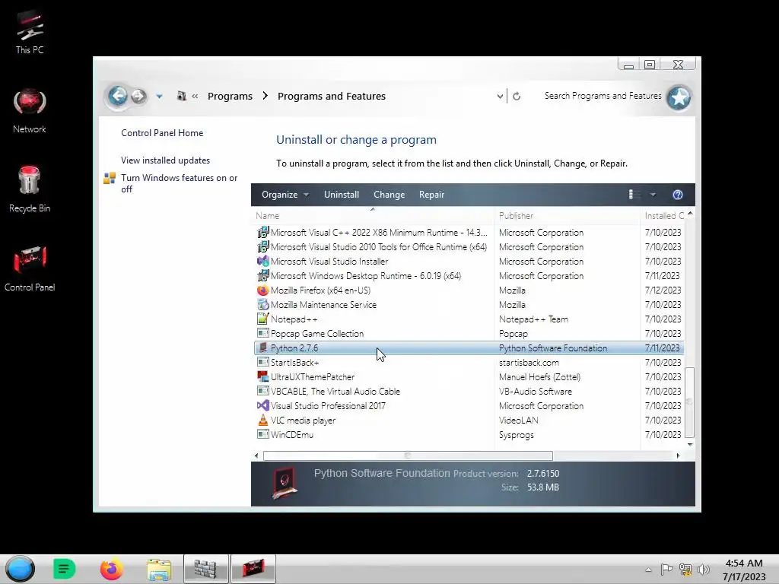This screenshot has height=584, width=779.
Task: Expand the arrow after Programs breadcrumb
Action: [x=265, y=96]
